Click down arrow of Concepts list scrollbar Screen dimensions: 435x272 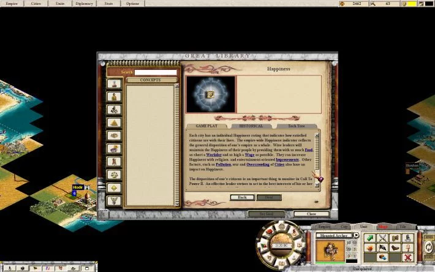(x=176, y=205)
